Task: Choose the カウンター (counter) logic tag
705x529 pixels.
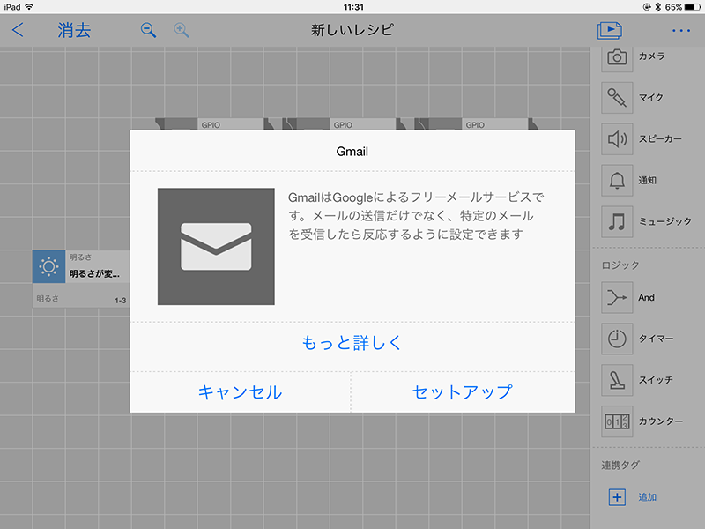Action: [617, 421]
